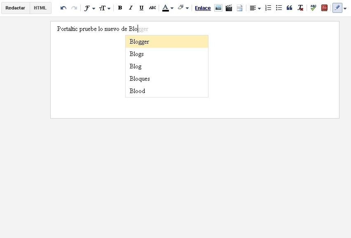351x238 pixels.
Task: Open the font family dropdown
Action: coord(89,8)
